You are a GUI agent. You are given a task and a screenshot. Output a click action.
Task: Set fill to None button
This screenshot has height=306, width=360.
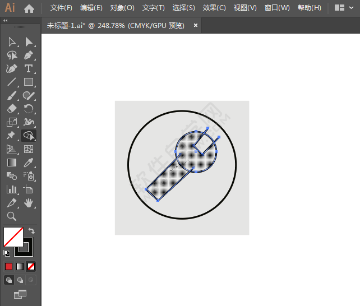click(x=31, y=267)
